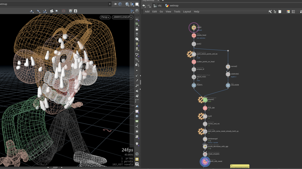302x169 pixels.
Task: Select the scatter_points_on_head node
Action: [194, 62]
